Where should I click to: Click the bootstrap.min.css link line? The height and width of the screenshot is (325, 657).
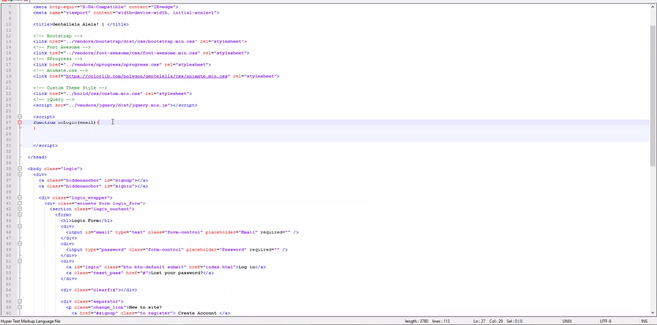click(140, 42)
